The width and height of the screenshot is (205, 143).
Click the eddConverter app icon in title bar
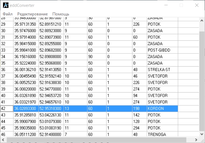coord(5,5)
